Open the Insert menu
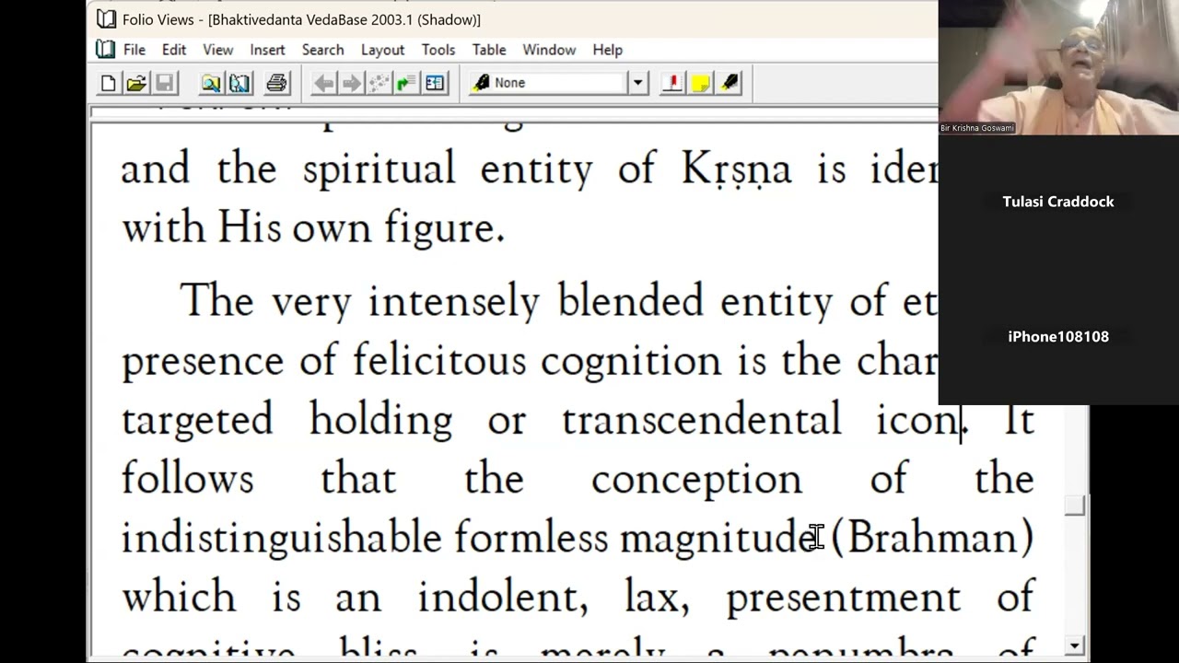The height and width of the screenshot is (663, 1179). [x=268, y=50]
